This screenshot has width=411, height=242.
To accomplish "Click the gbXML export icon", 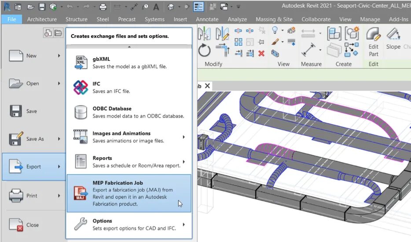I will [x=81, y=63].
